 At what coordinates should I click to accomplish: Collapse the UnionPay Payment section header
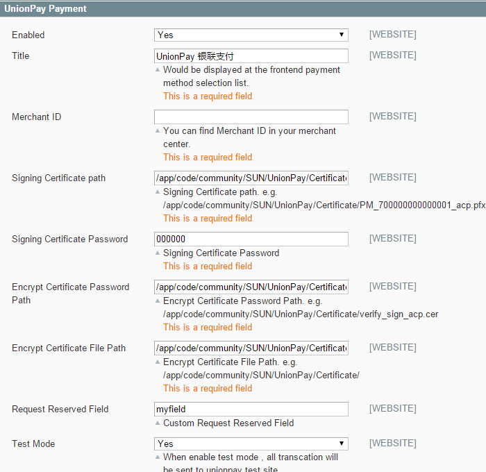click(x=46, y=9)
